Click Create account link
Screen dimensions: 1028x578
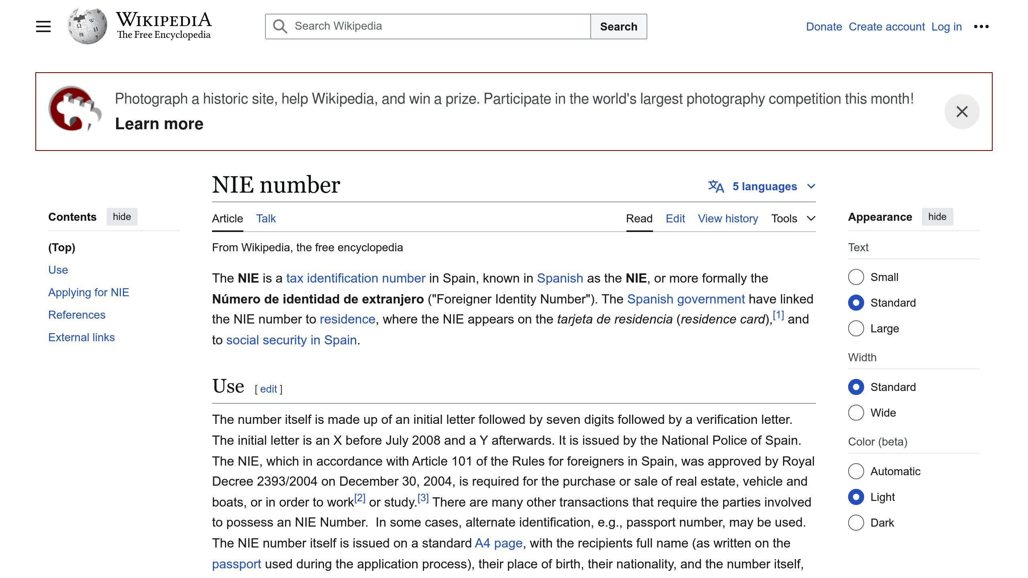click(x=887, y=26)
